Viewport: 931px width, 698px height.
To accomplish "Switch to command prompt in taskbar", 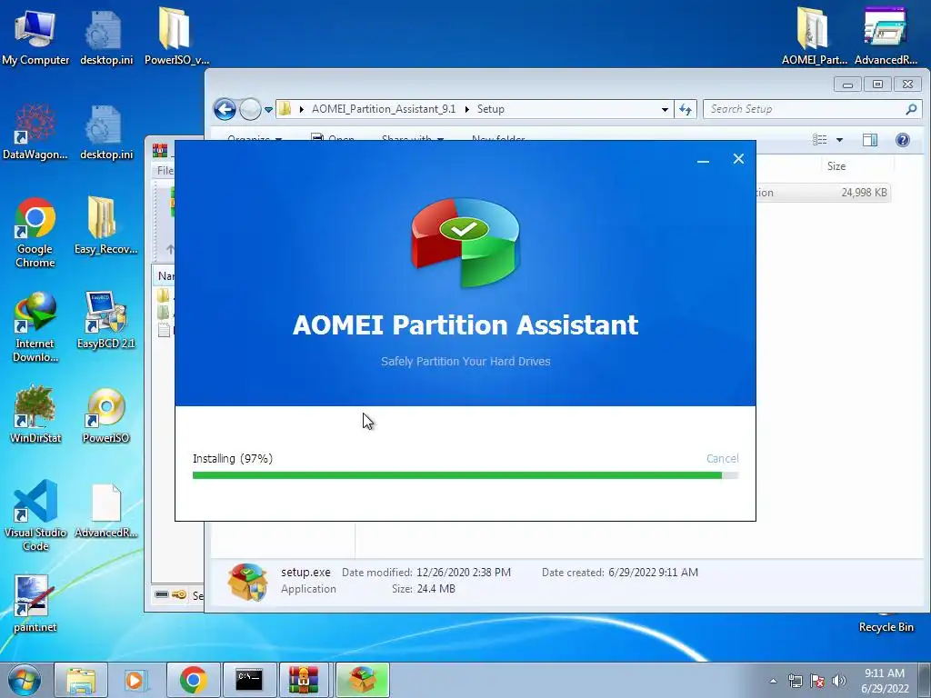I will tap(249, 680).
